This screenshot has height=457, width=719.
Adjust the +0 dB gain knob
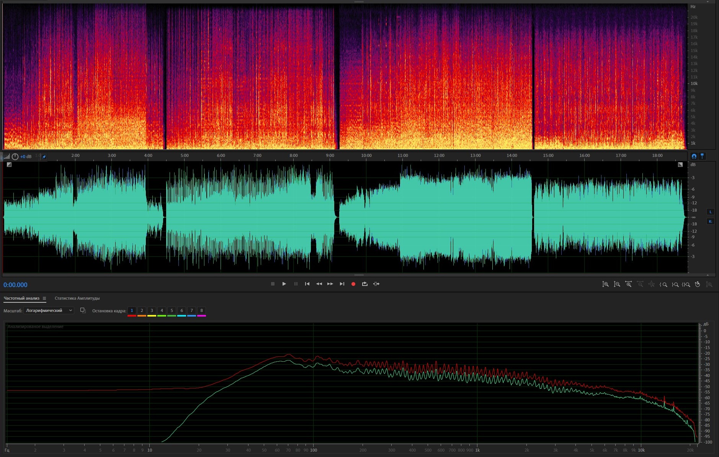tap(15, 157)
